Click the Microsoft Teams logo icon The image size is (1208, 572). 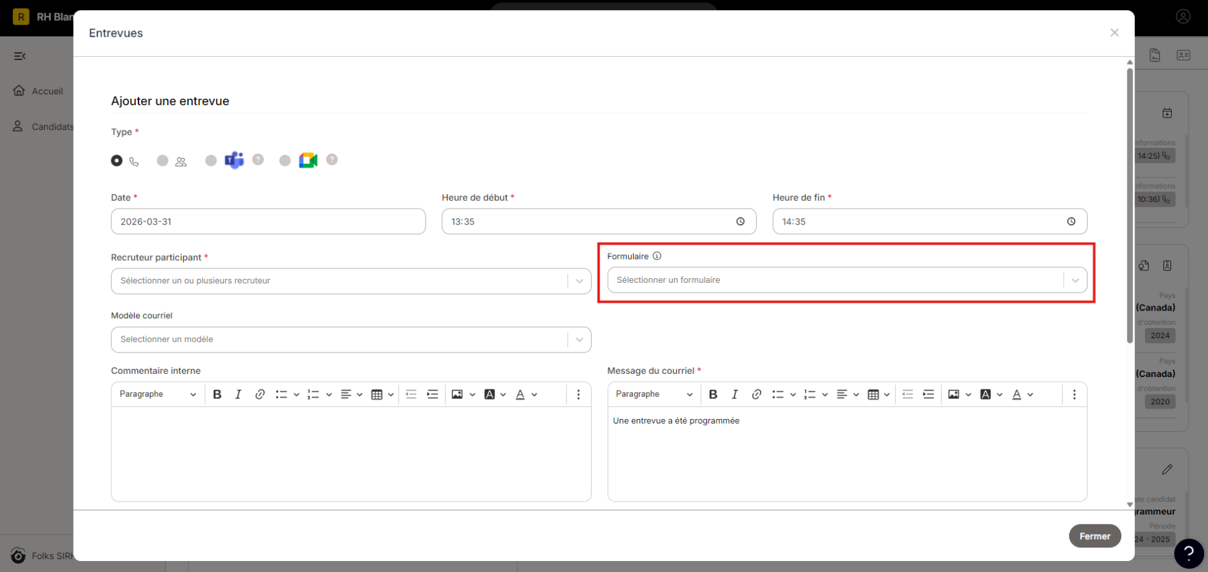tap(234, 159)
